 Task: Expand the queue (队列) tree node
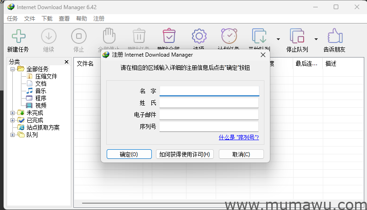tap(13, 135)
